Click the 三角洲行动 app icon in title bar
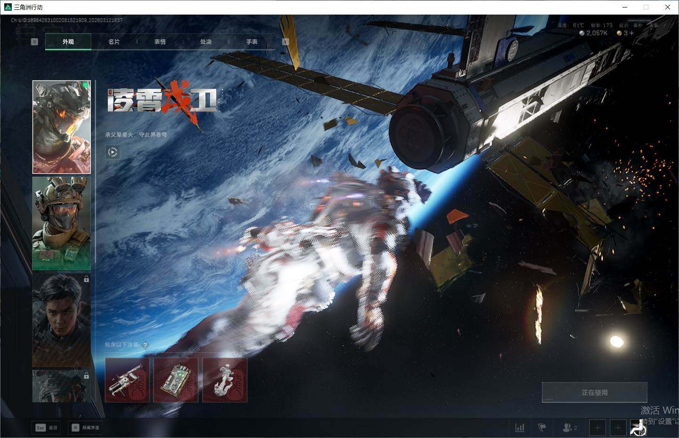Screen dimensions: 679x438 click(x=8, y=7)
